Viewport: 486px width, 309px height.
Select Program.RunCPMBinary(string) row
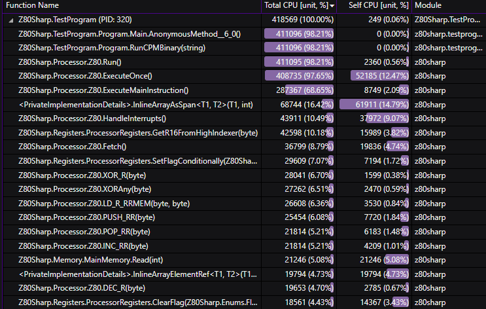click(243, 48)
